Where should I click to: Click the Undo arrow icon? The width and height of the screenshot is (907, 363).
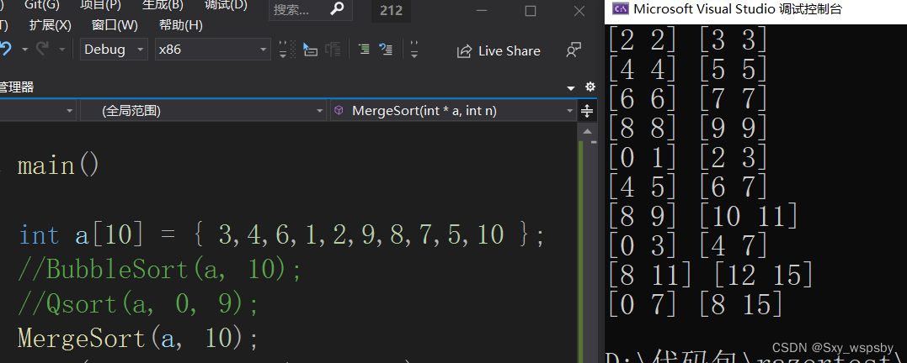pos(6,50)
